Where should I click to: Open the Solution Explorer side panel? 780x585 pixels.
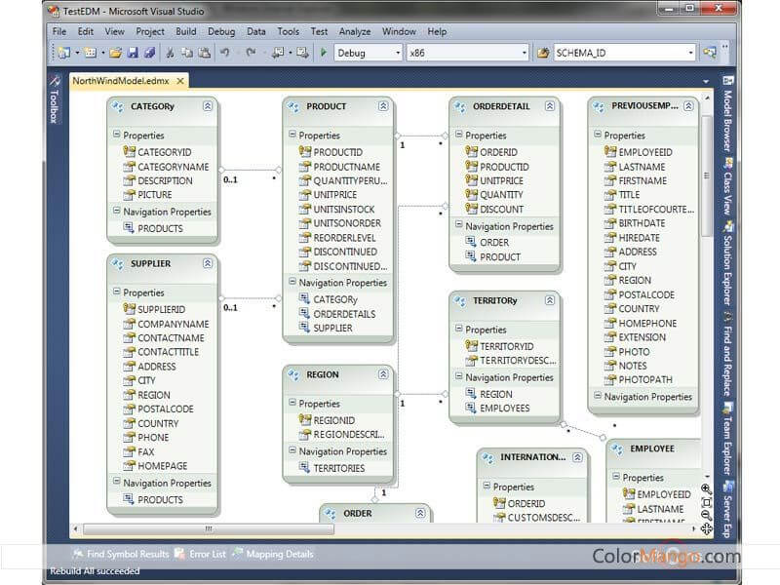(727, 262)
